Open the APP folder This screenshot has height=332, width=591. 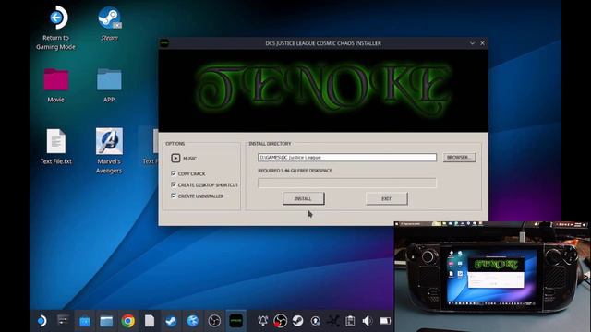click(109, 86)
